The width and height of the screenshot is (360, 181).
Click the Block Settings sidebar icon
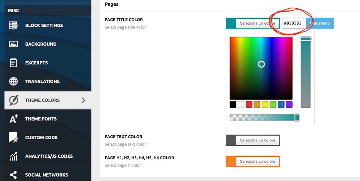click(x=13, y=26)
